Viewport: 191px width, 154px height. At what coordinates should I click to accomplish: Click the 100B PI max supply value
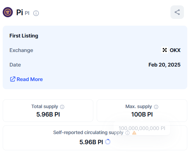coord(142,114)
